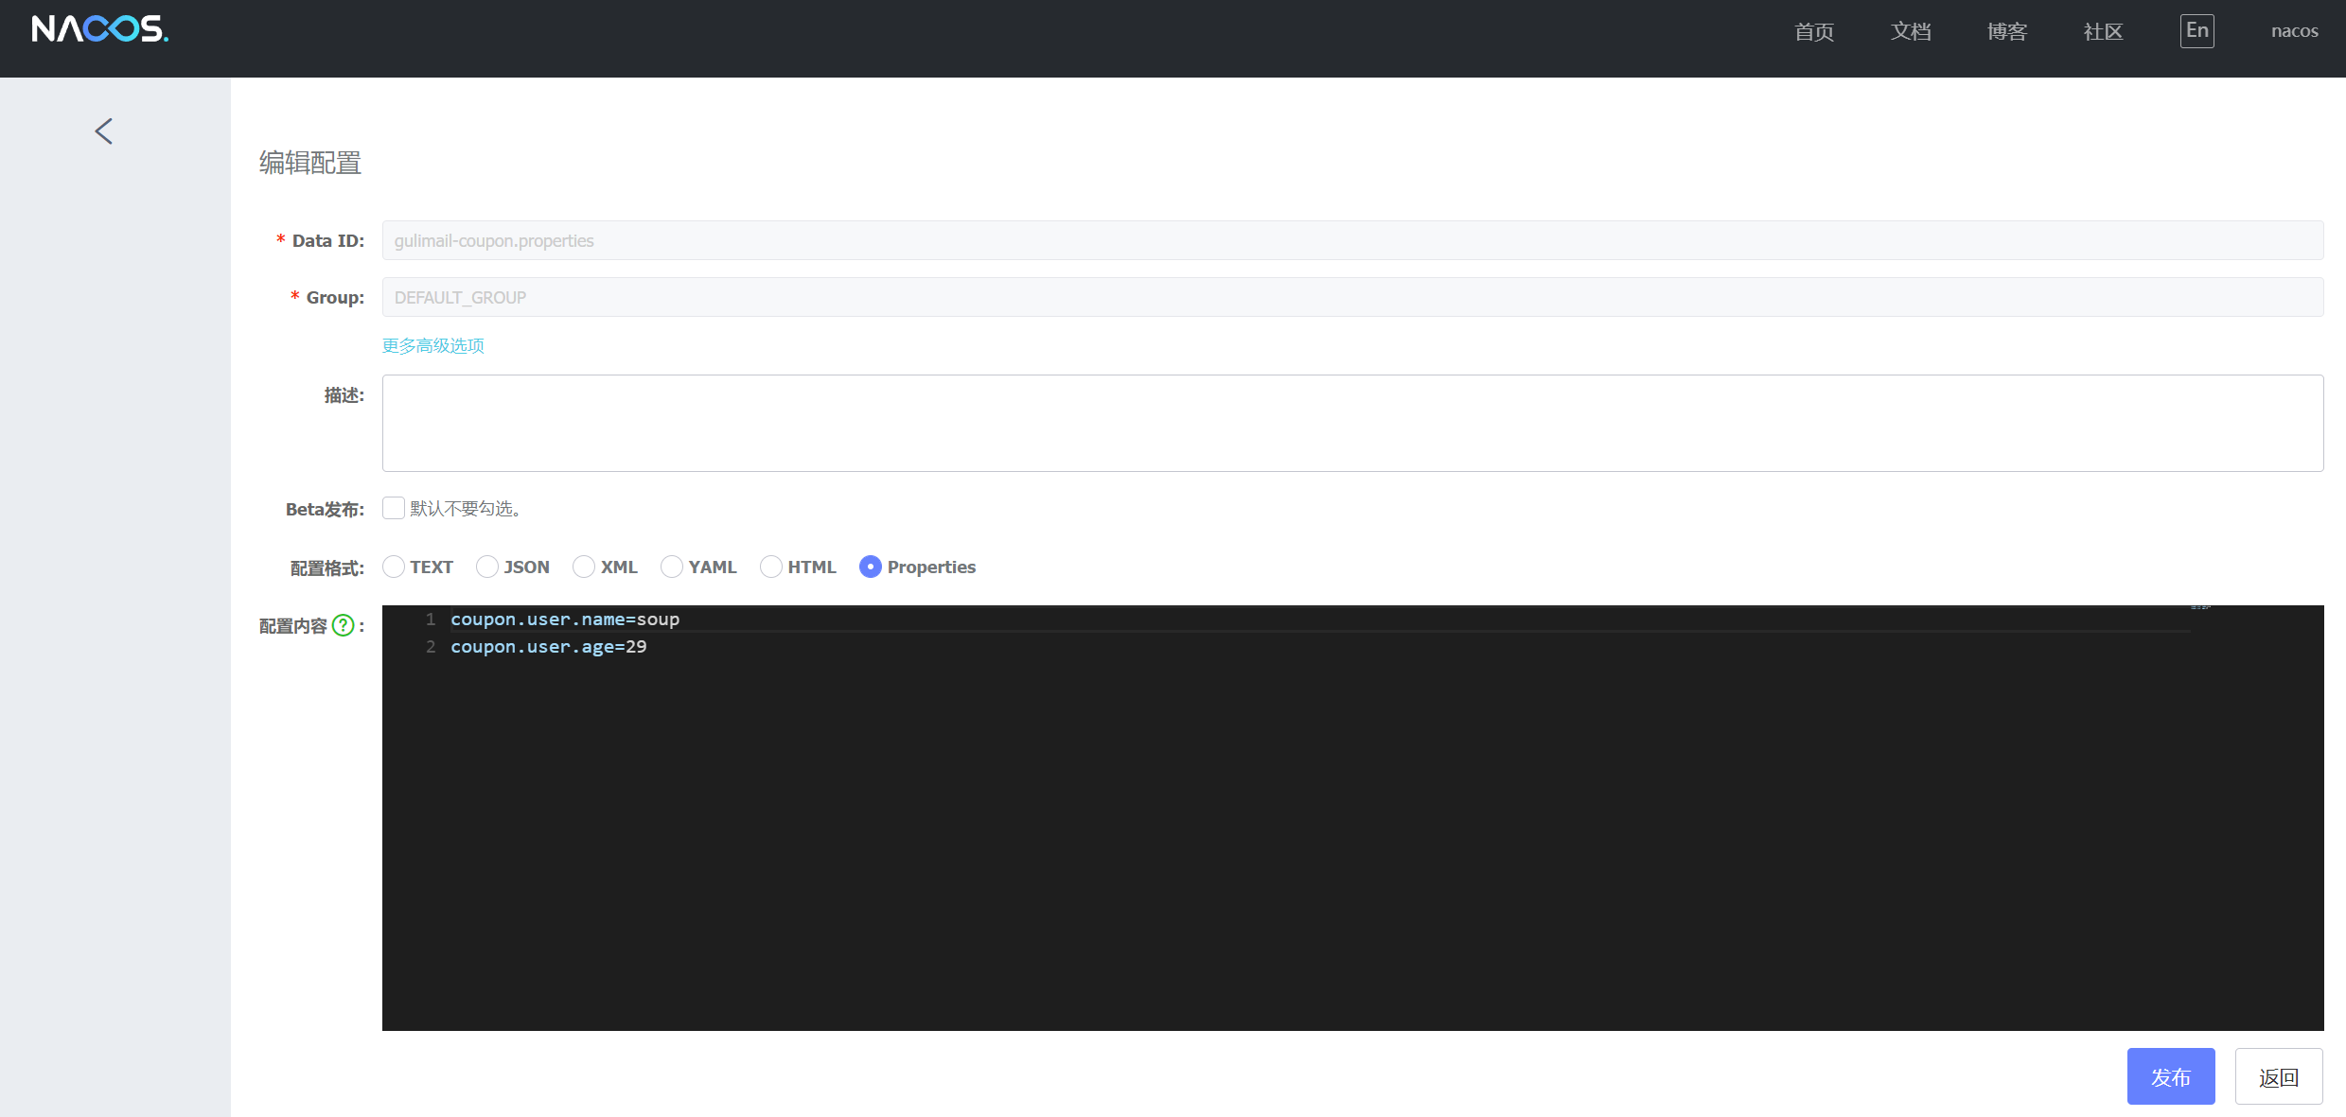
Task: Click line coupon.user.age=29 in editor
Action: [549, 647]
